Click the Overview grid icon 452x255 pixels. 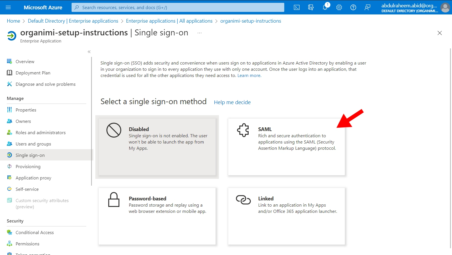click(x=9, y=61)
